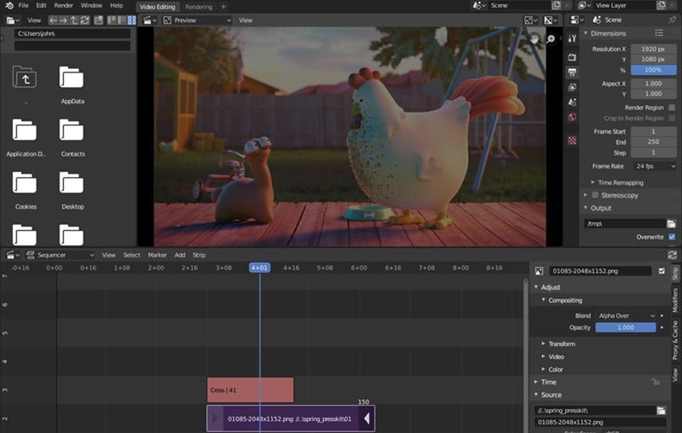Create new view layer icon
The height and width of the screenshot is (433, 682).
pyautogui.click(x=662, y=5)
